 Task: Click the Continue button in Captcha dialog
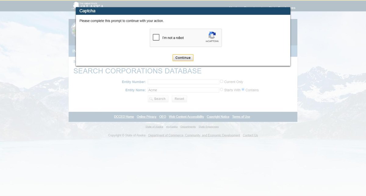[x=183, y=58]
